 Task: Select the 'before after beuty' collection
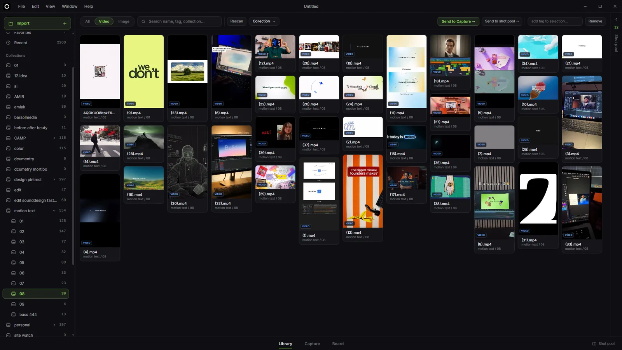[x=36, y=128]
